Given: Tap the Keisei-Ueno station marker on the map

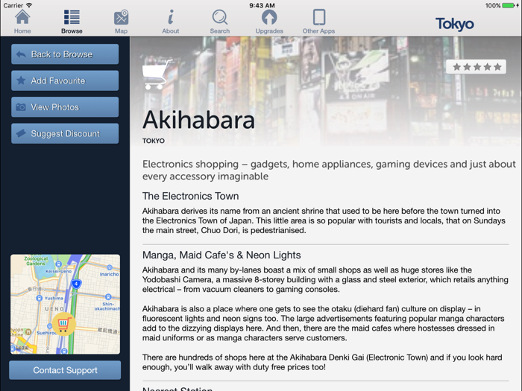Looking at the screenshot, I should pyautogui.click(x=59, y=264).
